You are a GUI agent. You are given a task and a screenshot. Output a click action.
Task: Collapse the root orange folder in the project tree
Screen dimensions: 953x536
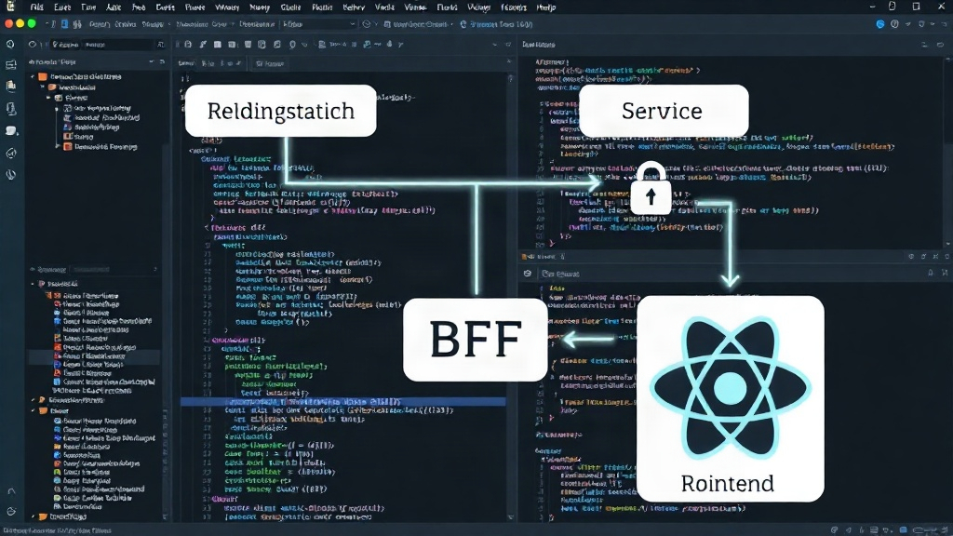(x=33, y=76)
